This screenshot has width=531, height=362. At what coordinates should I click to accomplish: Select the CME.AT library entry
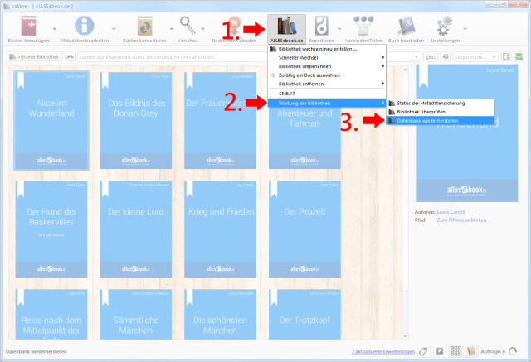327,94
